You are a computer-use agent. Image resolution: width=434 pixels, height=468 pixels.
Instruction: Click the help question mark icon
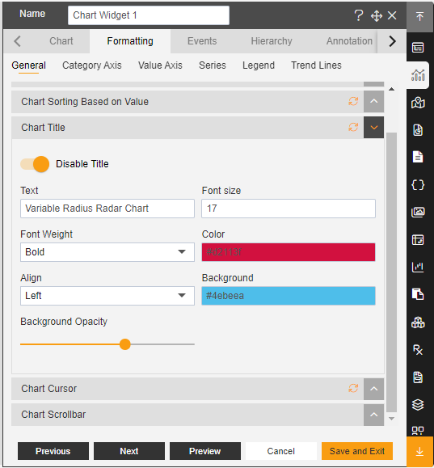click(359, 15)
